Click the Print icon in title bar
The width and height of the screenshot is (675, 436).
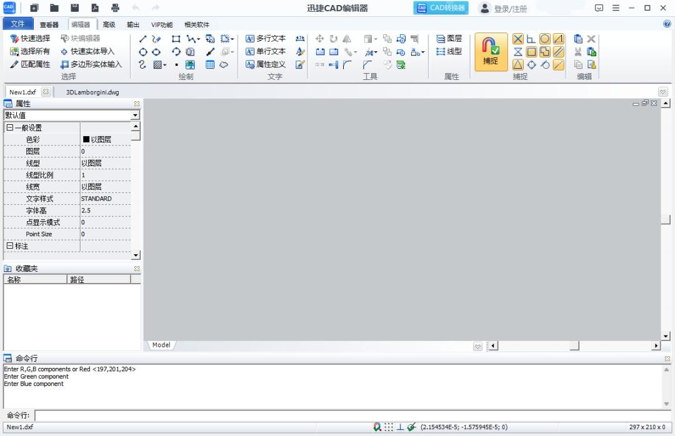[115, 8]
